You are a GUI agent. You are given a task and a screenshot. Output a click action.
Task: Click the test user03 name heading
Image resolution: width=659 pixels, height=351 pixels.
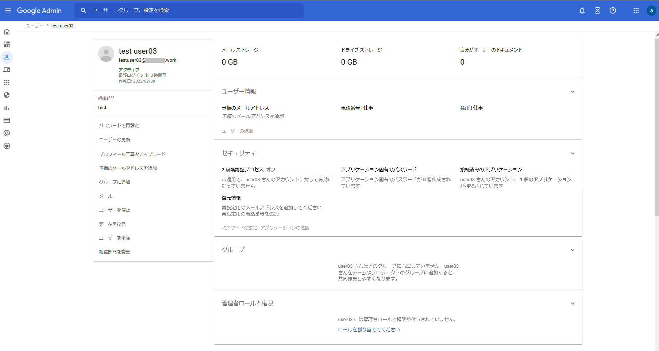tap(138, 51)
